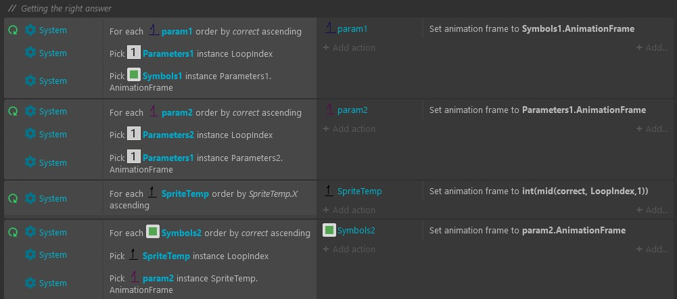
Task: Click the loop arrow icon on Symbols2 event
Action: [x=13, y=232]
